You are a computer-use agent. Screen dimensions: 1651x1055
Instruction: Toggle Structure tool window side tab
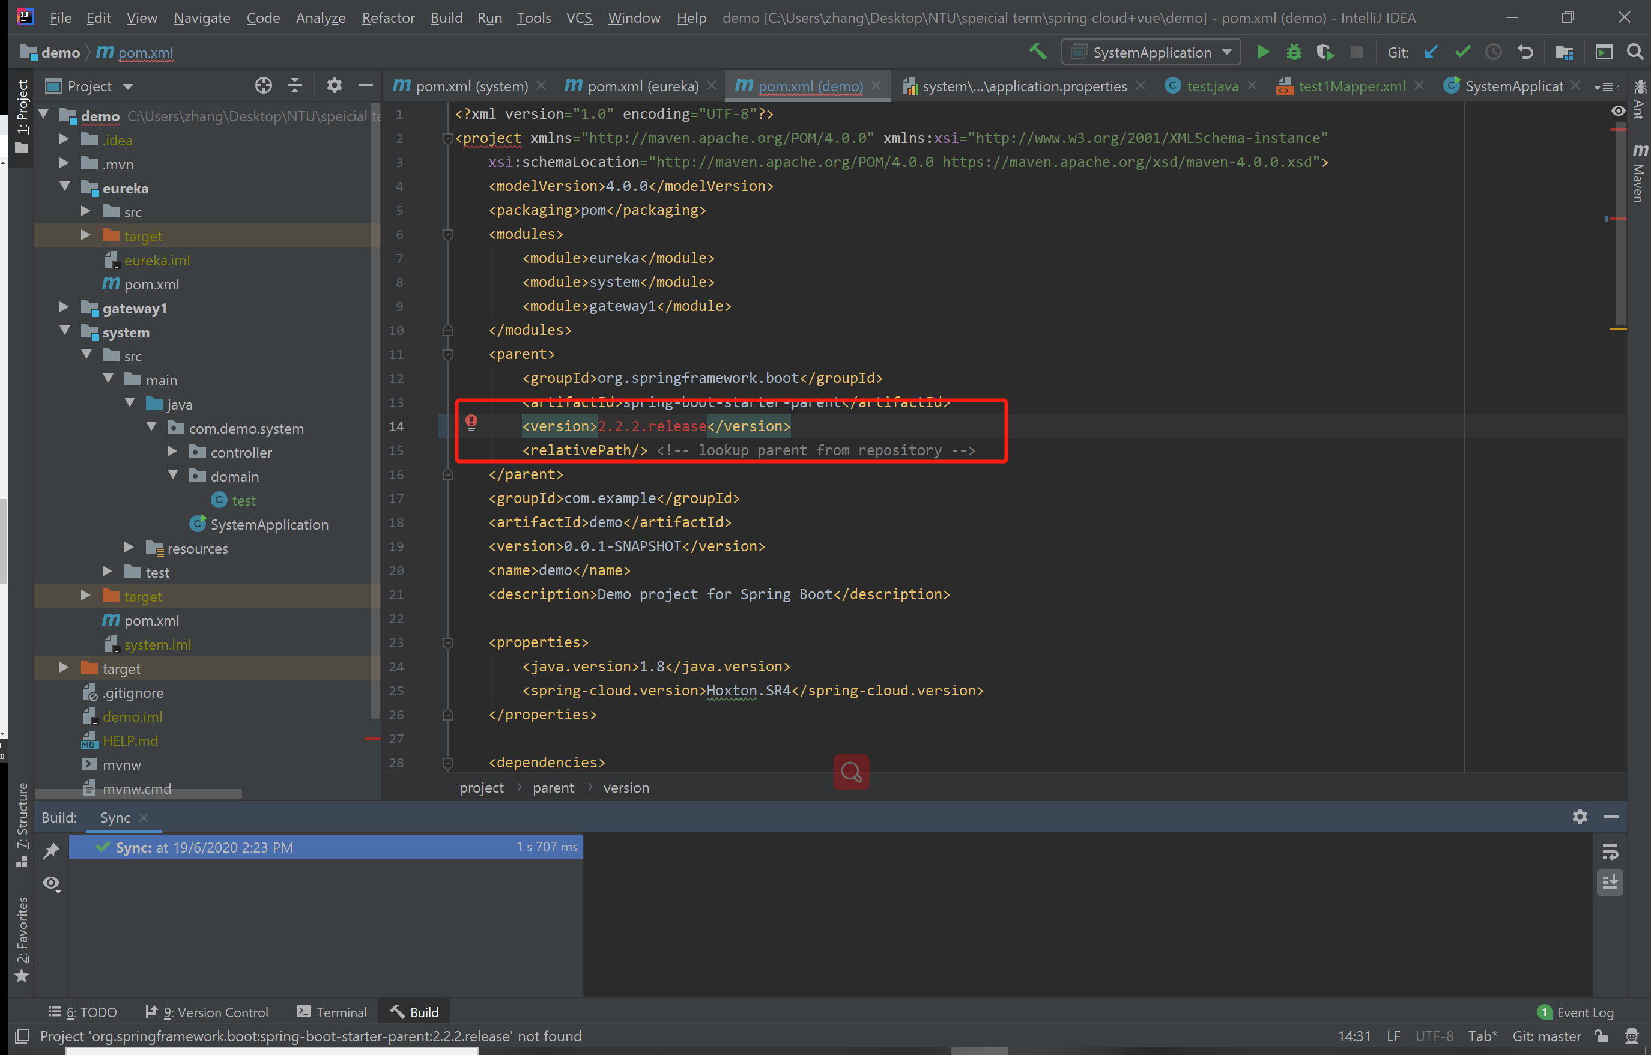[x=22, y=826]
